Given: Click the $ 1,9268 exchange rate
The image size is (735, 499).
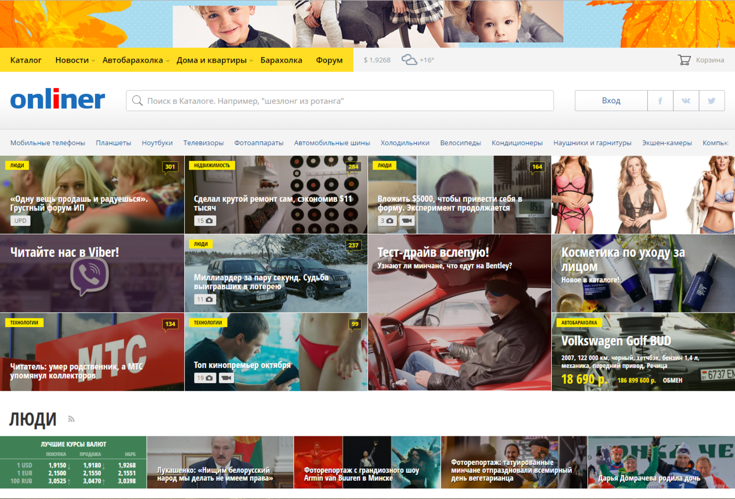Looking at the screenshot, I should (x=377, y=60).
